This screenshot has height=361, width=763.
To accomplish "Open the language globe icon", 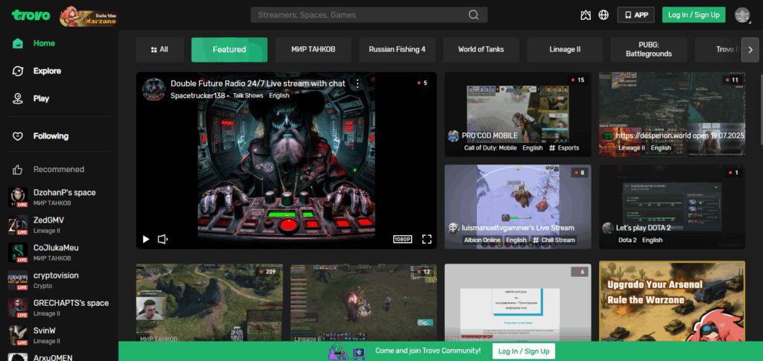I will click(604, 15).
